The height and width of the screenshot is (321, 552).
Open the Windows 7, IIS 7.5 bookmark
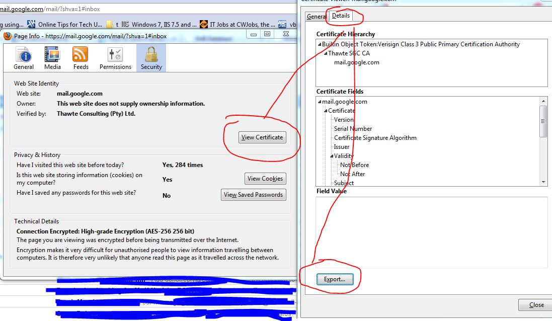(x=159, y=24)
